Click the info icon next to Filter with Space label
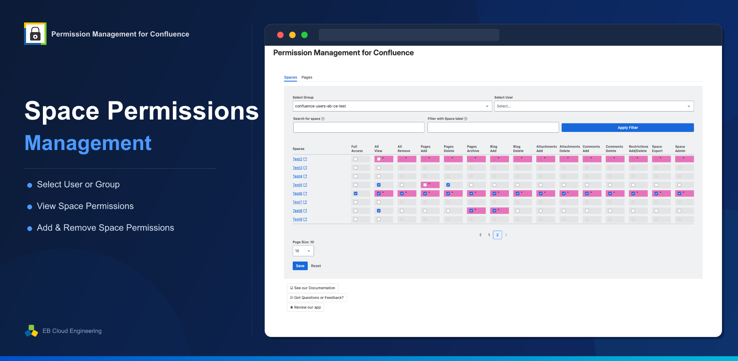The width and height of the screenshot is (738, 361). pos(466,119)
